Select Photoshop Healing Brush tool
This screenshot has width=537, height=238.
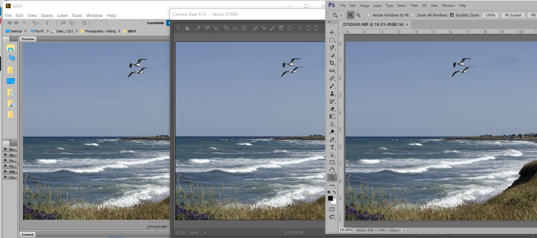click(332, 79)
